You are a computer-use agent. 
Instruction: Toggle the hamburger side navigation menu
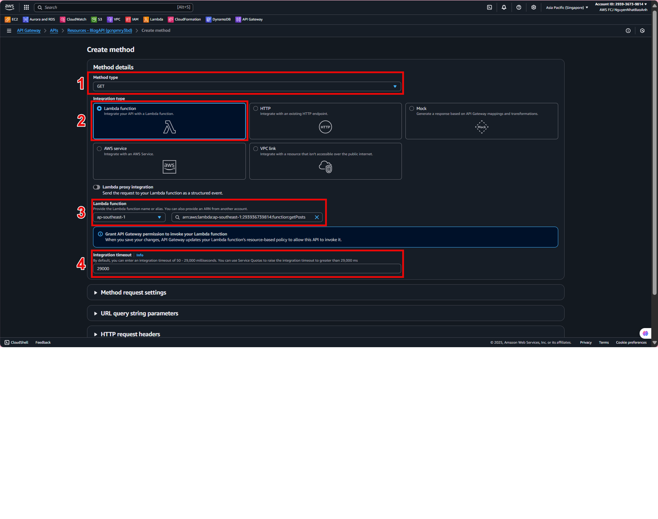pos(9,31)
